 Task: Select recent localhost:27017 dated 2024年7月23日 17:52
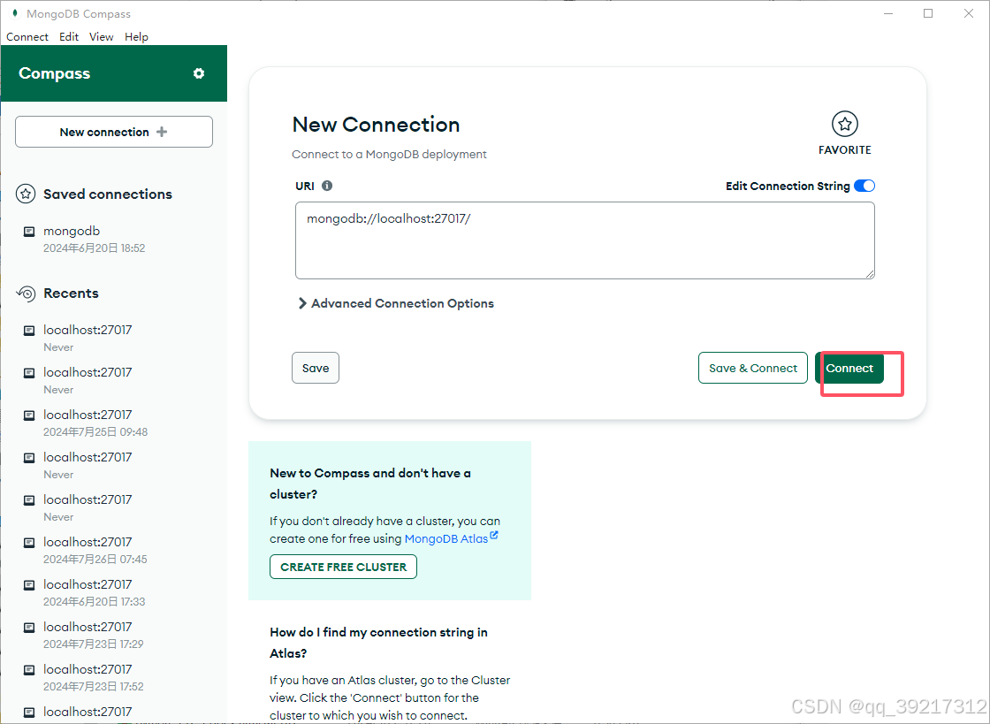(114, 677)
